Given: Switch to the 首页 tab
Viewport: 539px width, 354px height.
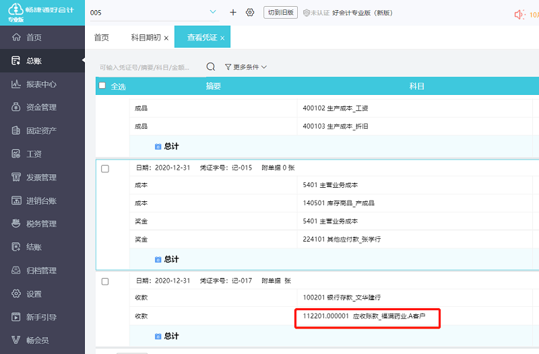Looking at the screenshot, I should point(102,38).
